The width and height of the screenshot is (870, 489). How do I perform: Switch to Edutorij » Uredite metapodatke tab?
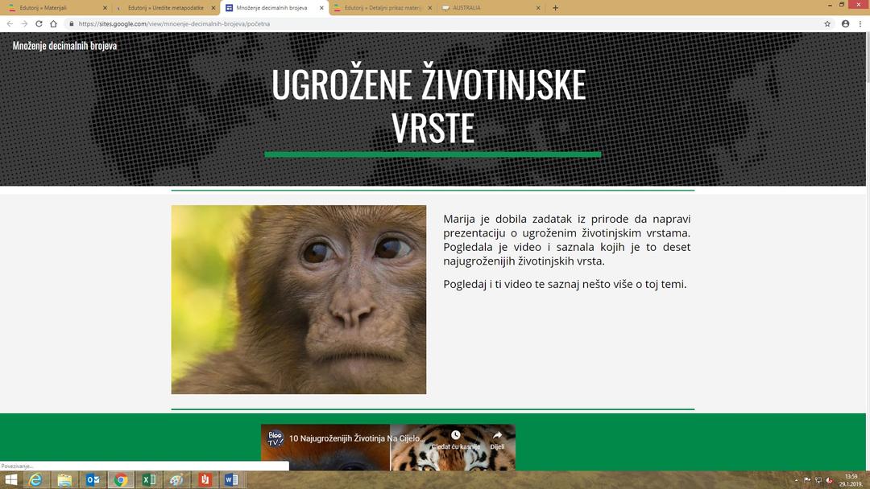pos(165,8)
